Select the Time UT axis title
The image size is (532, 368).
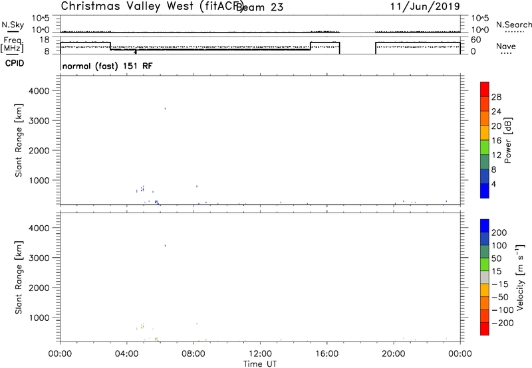pyautogui.click(x=260, y=364)
